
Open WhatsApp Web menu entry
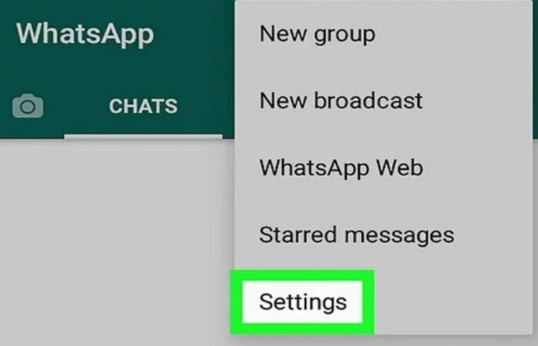[x=384, y=168]
